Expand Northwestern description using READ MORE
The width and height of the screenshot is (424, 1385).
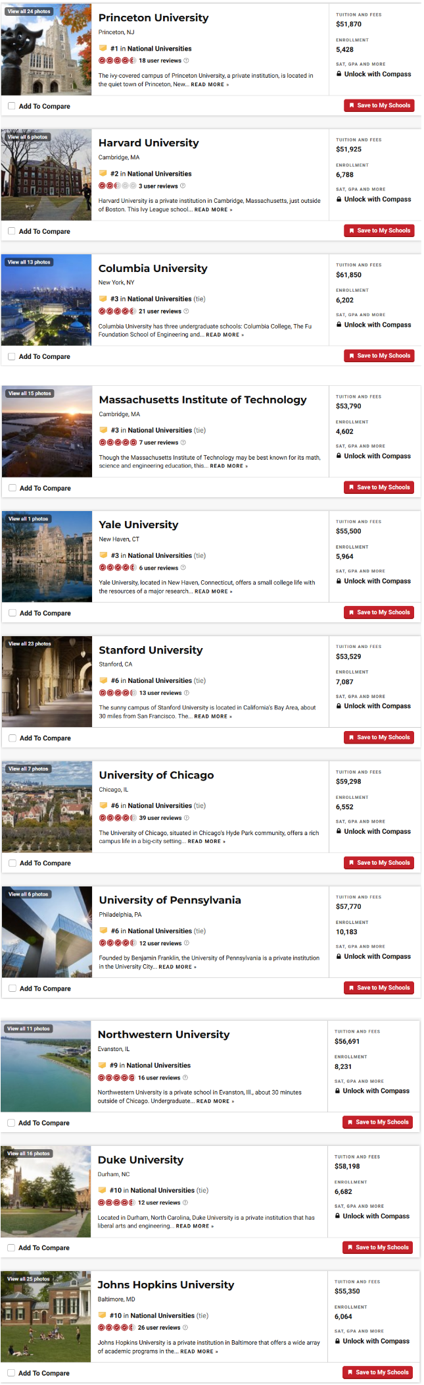pos(215,1101)
